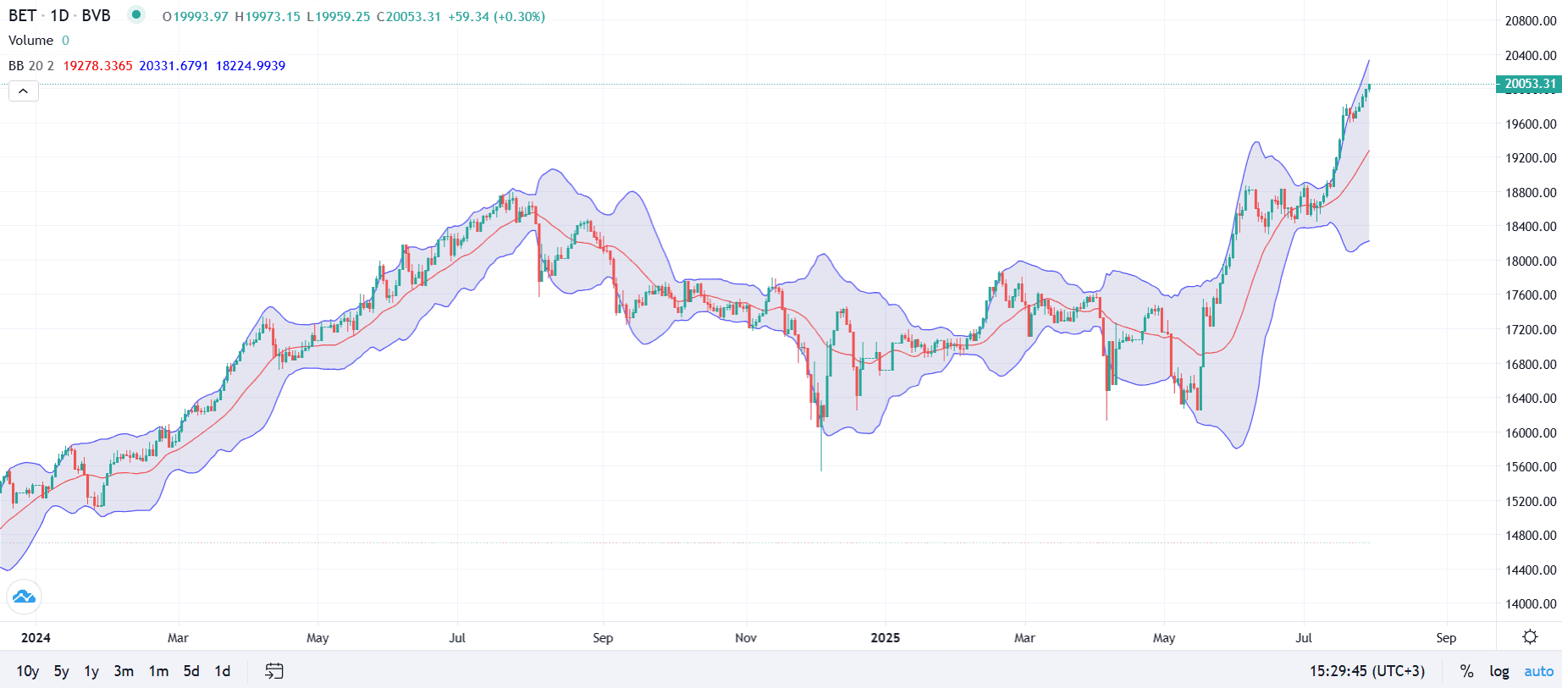Viewport: 1562px width, 688px height.
Task: Choose the 1y time range
Action: pyautogui.click(x=91, y=671)
